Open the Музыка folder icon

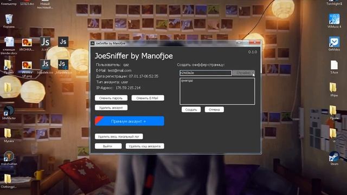tap(9, 135)
